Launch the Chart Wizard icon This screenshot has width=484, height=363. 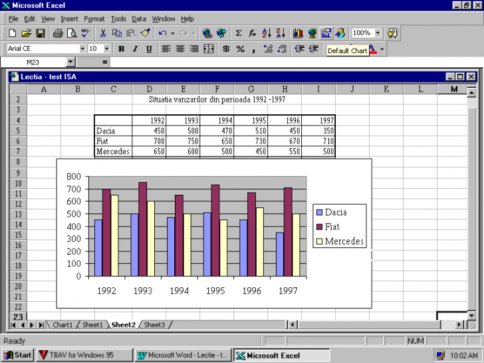click(298, 33)
